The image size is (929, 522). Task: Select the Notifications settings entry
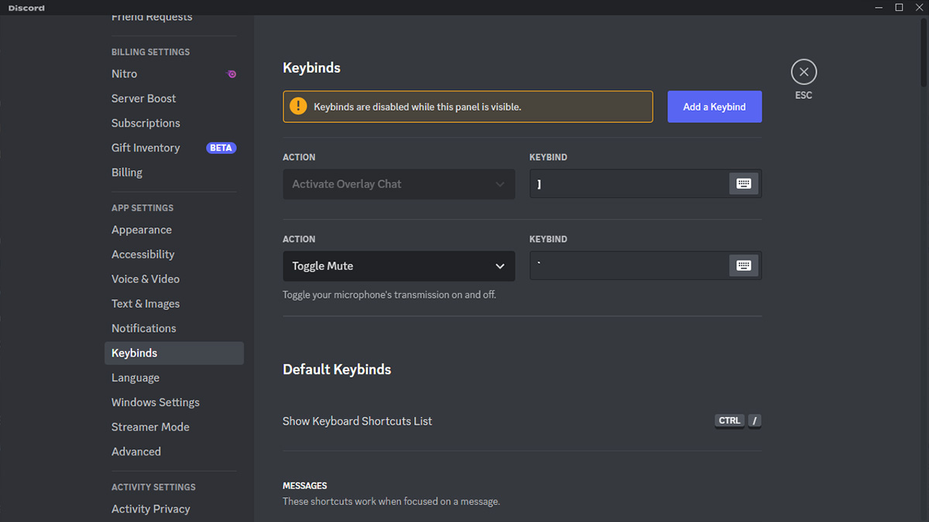[x=144, y=328]
